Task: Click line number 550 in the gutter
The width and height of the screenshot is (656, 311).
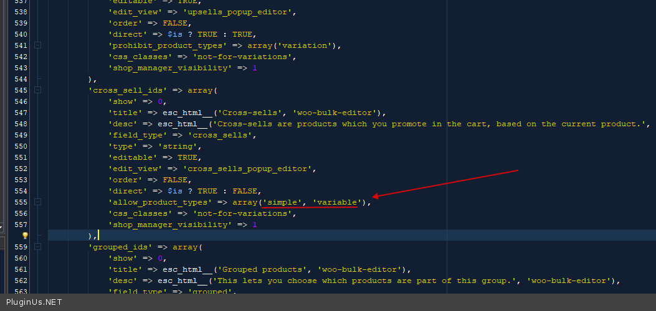Action: [x=20, y=146]
